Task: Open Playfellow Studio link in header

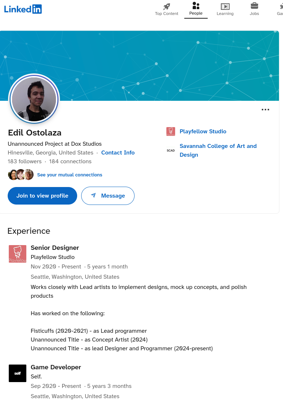Action: [x=203, y=132]
